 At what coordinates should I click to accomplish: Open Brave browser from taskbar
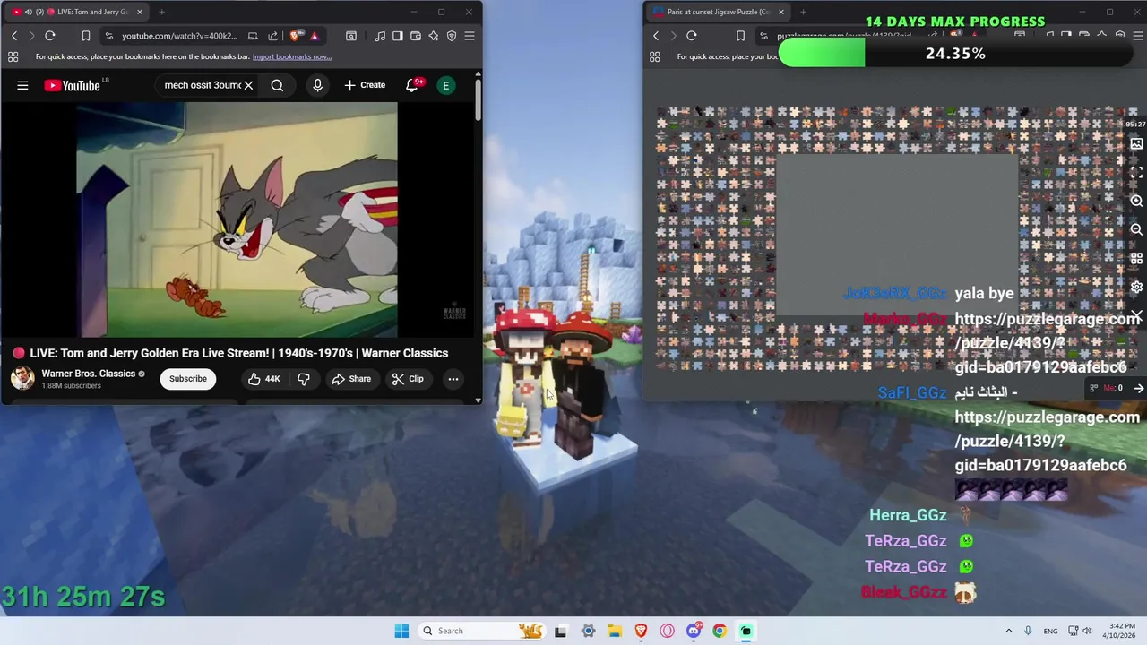[641, 631]
